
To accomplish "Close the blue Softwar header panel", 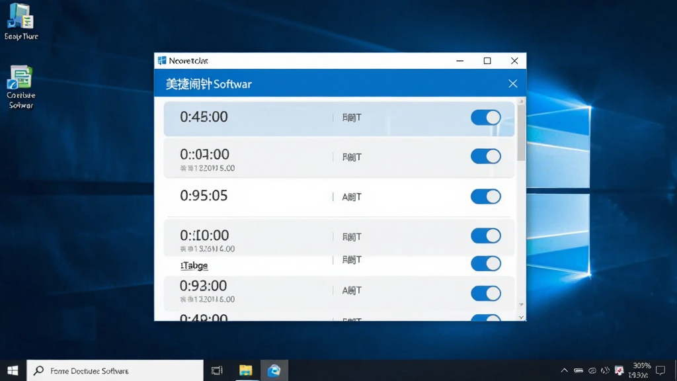I will (512, 83).
